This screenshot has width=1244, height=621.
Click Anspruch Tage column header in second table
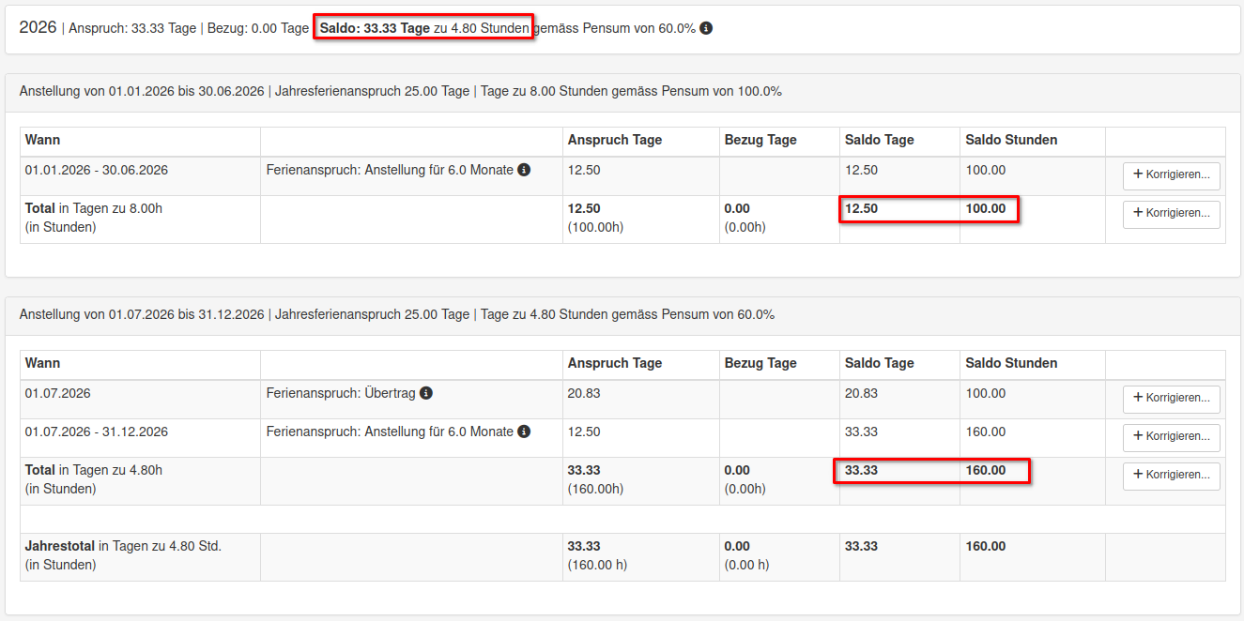pos(614,363)
